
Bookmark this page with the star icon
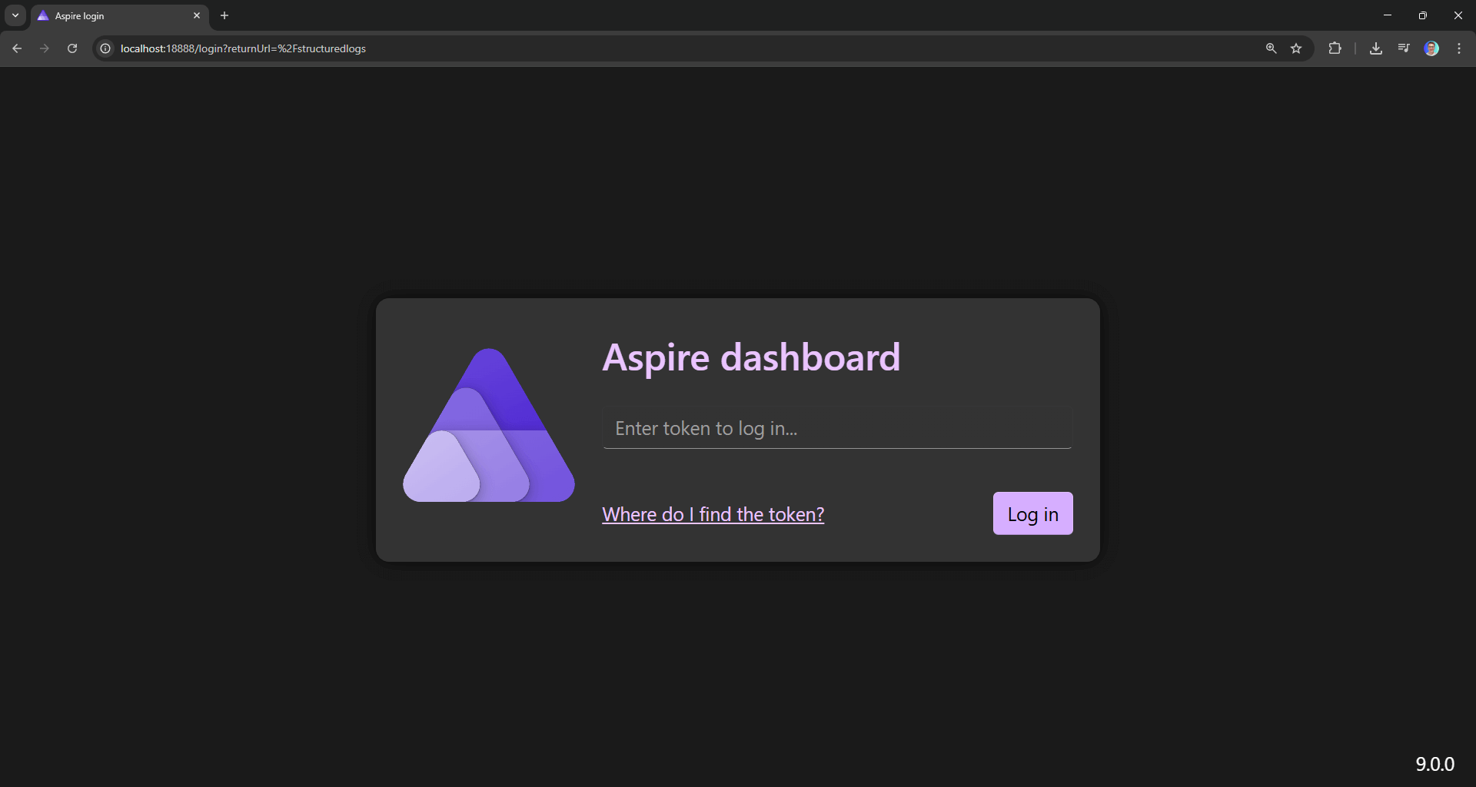[1296, 48]
